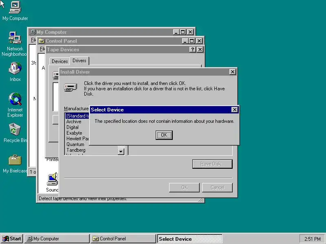The image size is (326, 244).
Task: Switch to Control Panel taskbar button
Action: pyautogui.click(x=123, y=239)
